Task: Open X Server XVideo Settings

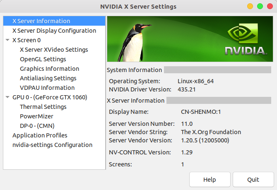Action: pyautogui.click(x=54, y=50)
